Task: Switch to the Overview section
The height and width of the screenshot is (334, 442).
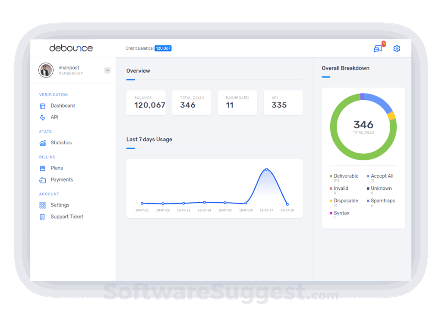Action: (138, 70)
